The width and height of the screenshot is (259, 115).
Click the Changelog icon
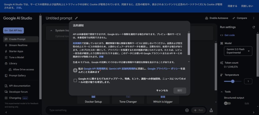click(6, 98)
